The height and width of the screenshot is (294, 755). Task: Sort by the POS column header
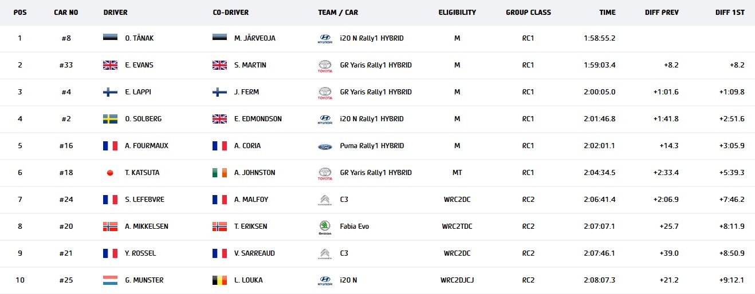tap(19, 13)
